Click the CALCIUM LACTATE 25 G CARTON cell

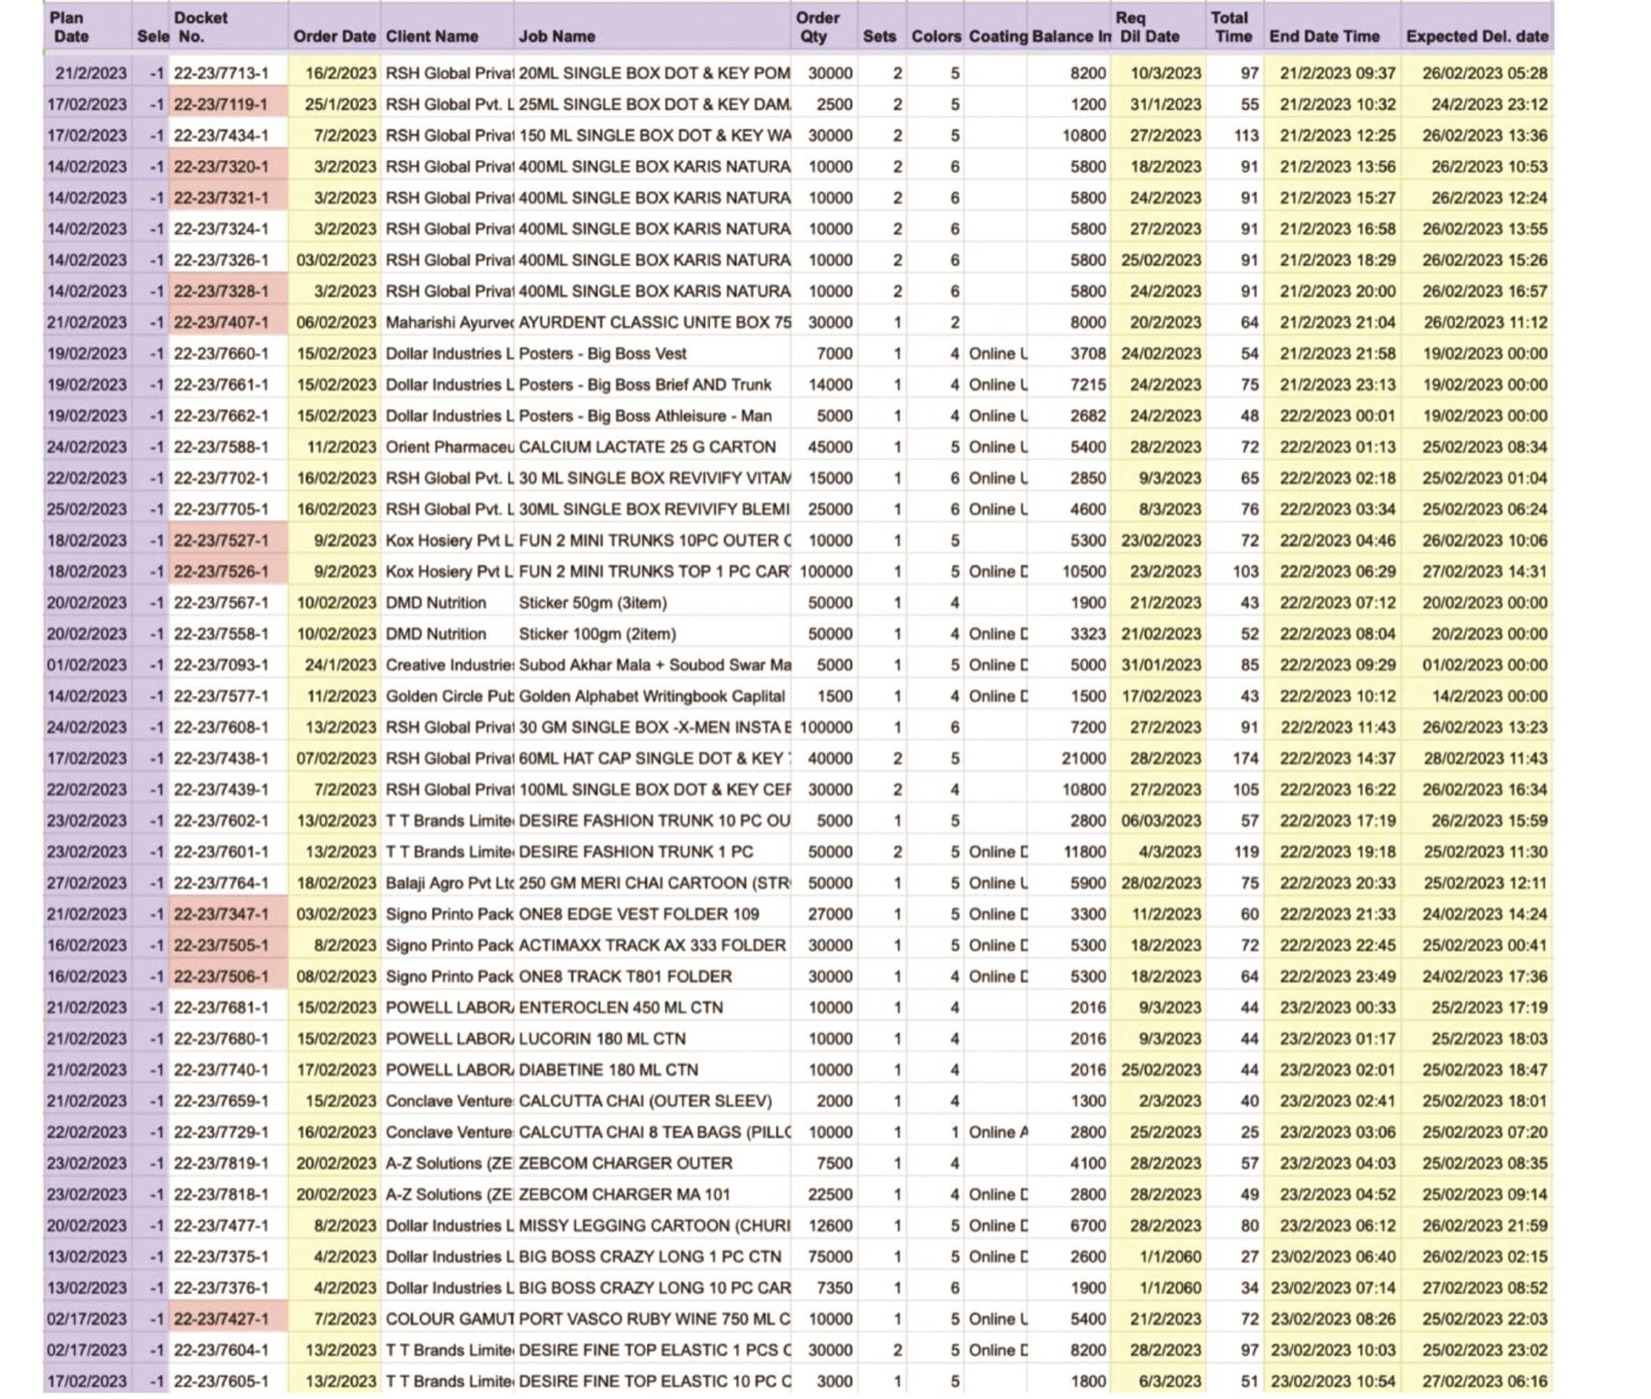point(647,447)
